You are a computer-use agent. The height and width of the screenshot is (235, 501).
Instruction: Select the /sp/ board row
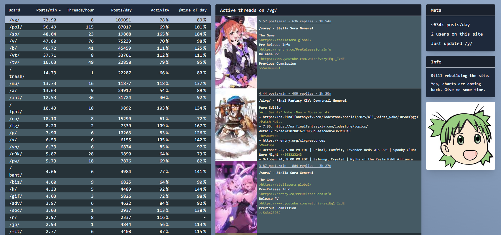(108, 34)
